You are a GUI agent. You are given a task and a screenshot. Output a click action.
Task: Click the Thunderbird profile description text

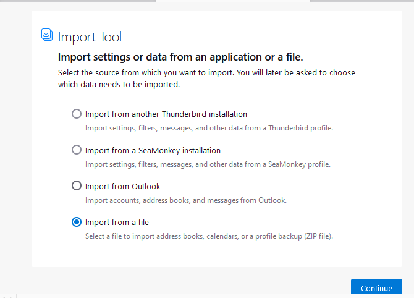[x=209, y=128]
